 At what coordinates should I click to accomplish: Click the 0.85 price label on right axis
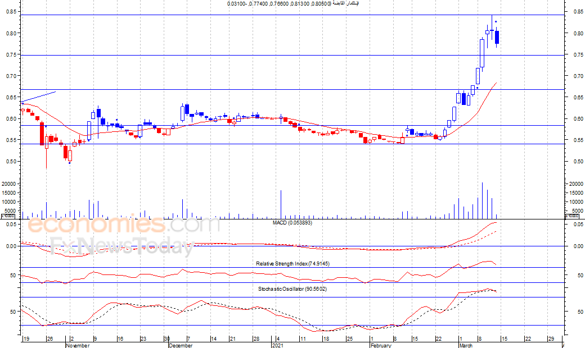click(577, 12)
